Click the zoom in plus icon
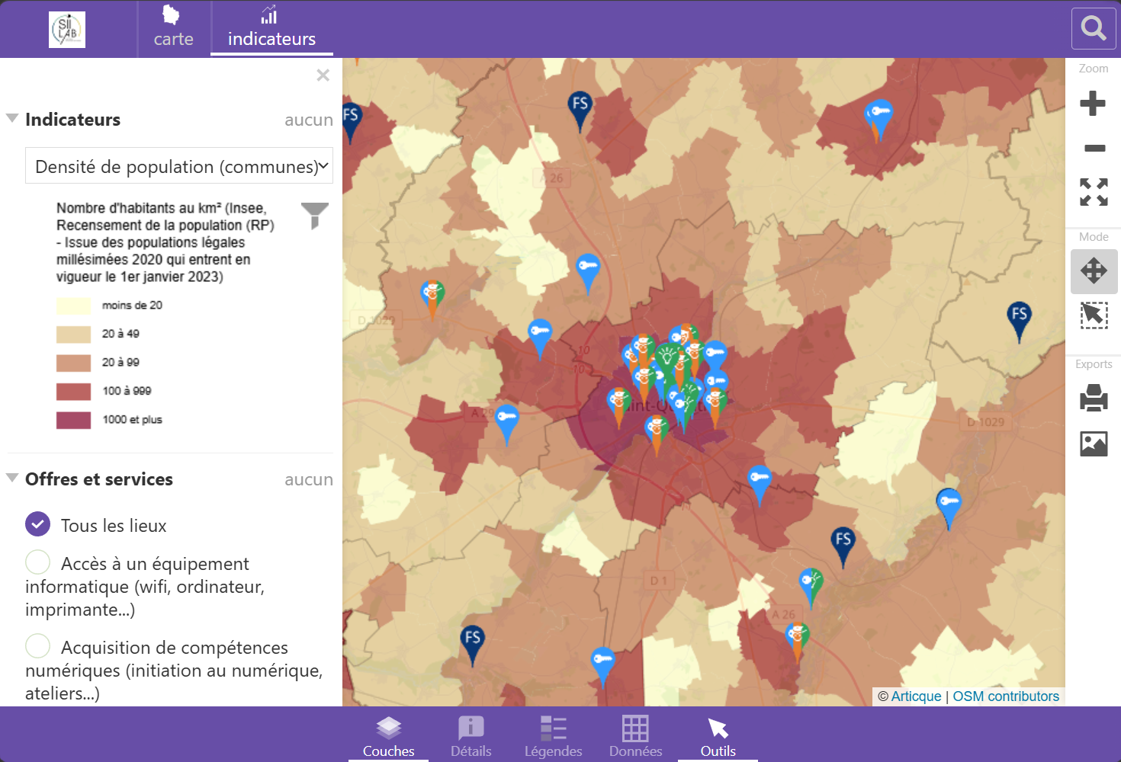This screenshot has width=1121, height=762. (x=1093, y=103)
